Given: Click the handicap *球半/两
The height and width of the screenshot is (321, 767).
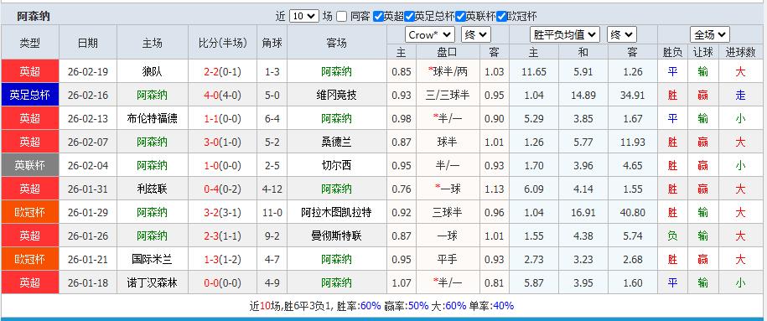Looking at the screenshot, I should coord(448,72).
